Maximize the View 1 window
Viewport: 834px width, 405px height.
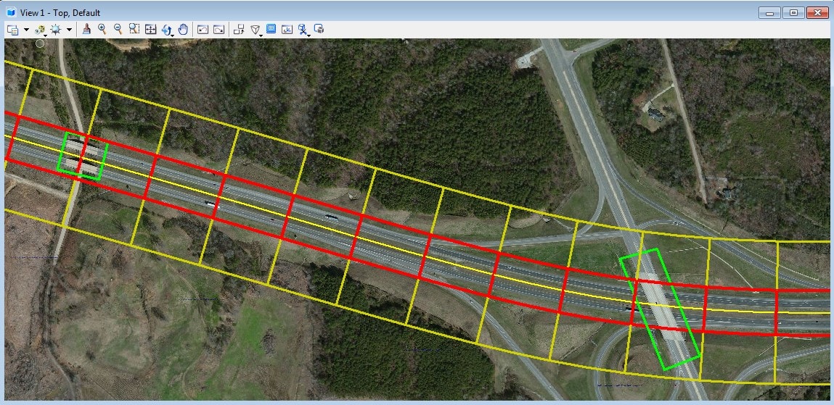pyautogui.click(x=794, y=12)
